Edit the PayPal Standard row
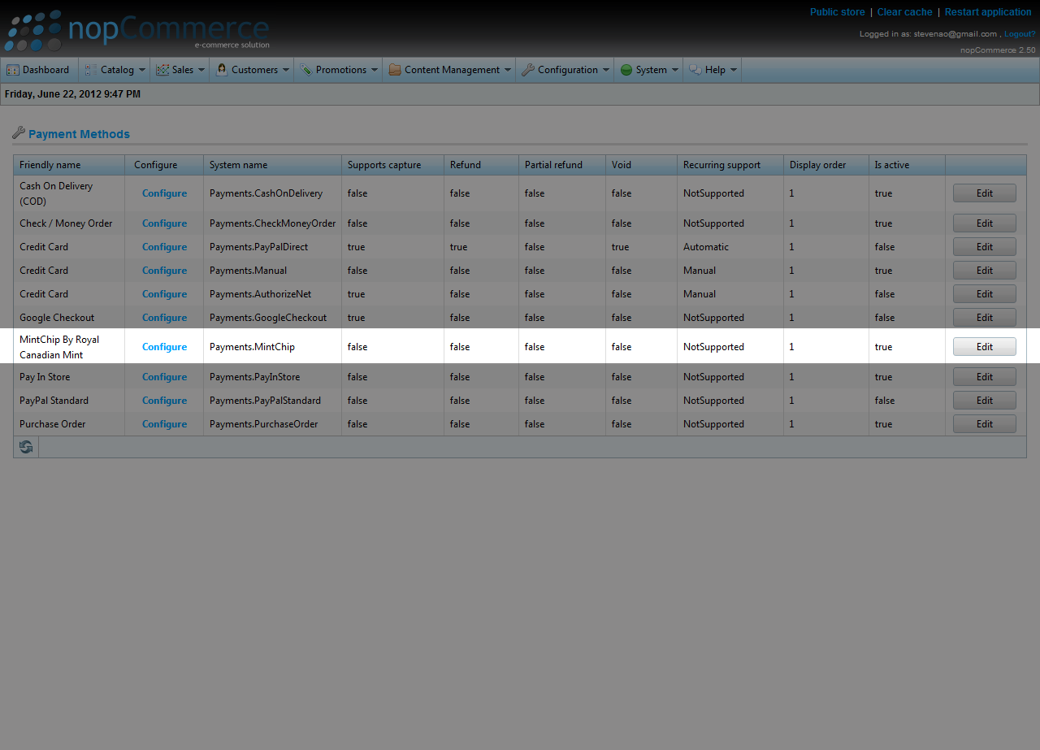The image size is (1040, 750). (x=985, y=401)
